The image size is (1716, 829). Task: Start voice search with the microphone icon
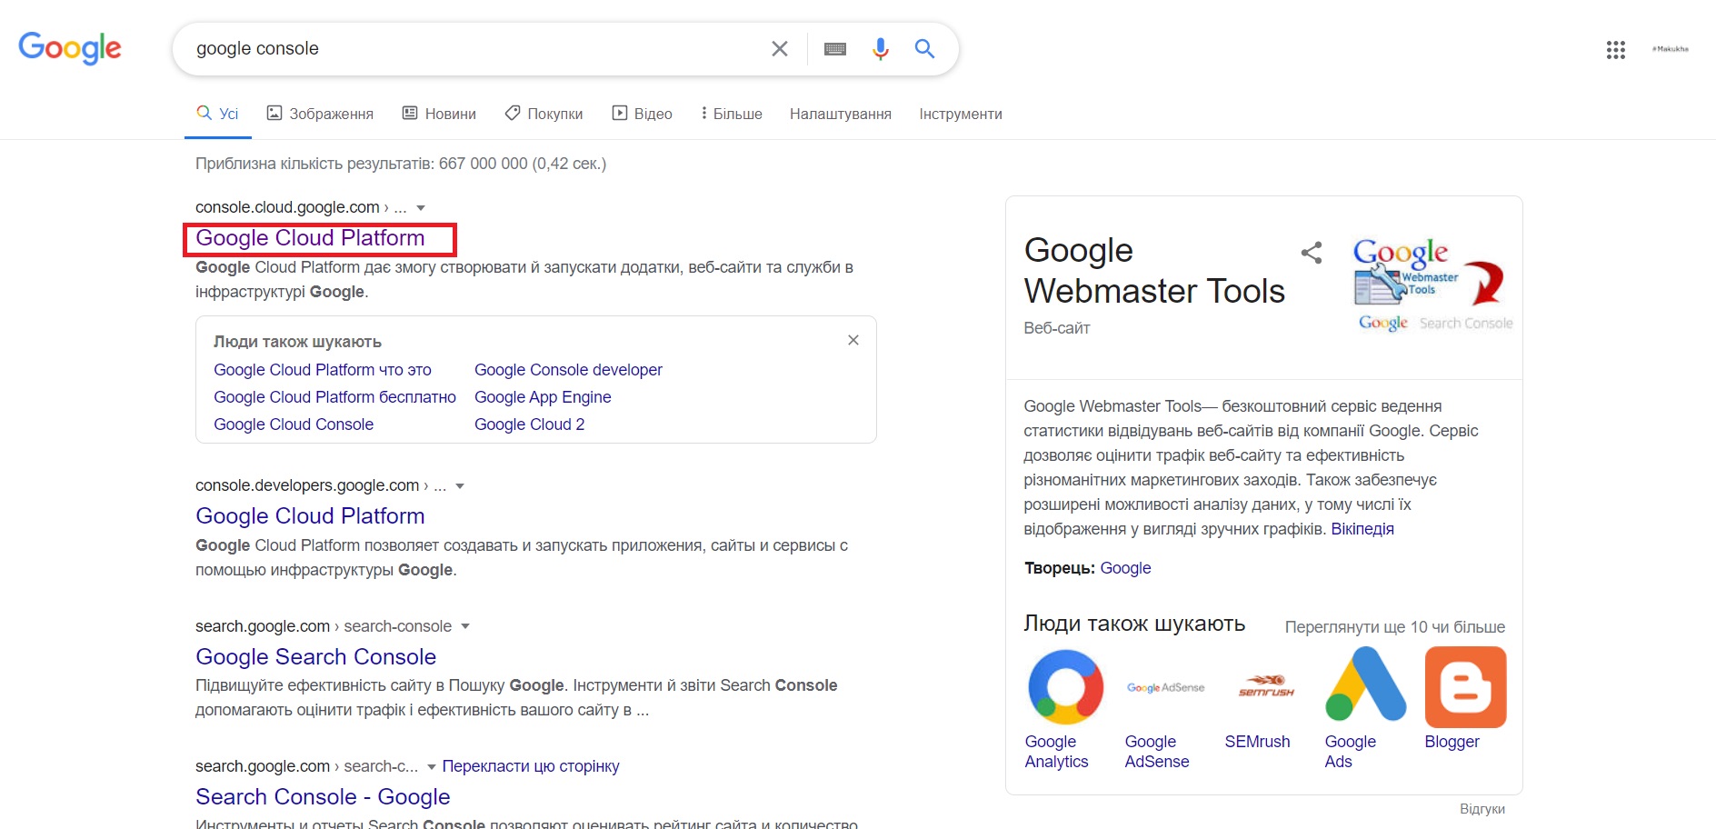pos(880,49)
